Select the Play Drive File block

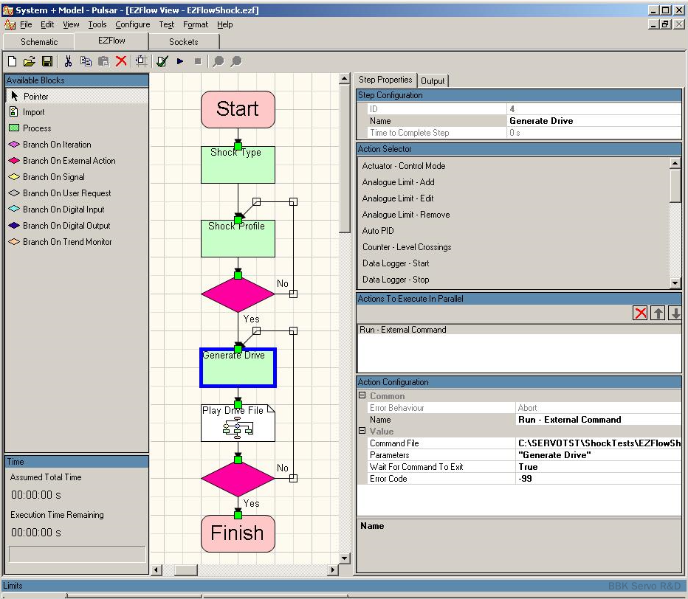tap(238, 423)
